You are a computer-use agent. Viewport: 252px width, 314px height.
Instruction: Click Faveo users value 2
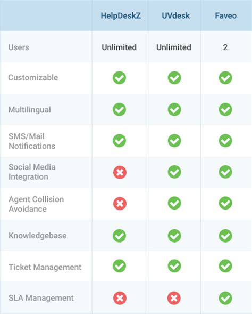(x=225, y=47)
